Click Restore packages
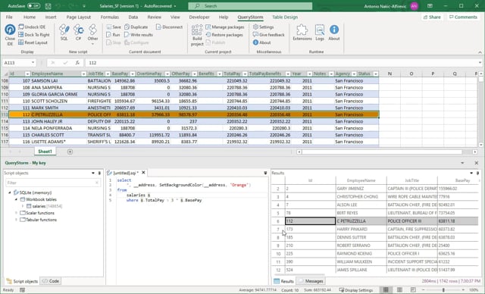Screen dimensions: 485x294 coord(224,35)
